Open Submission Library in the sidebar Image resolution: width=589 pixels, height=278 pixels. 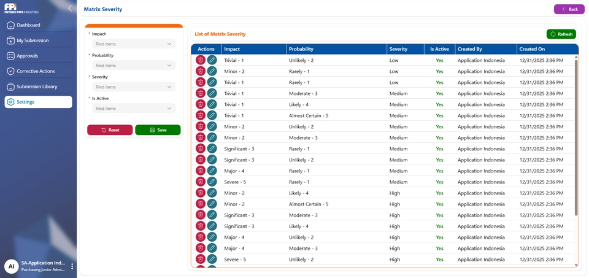coord(38,87)
